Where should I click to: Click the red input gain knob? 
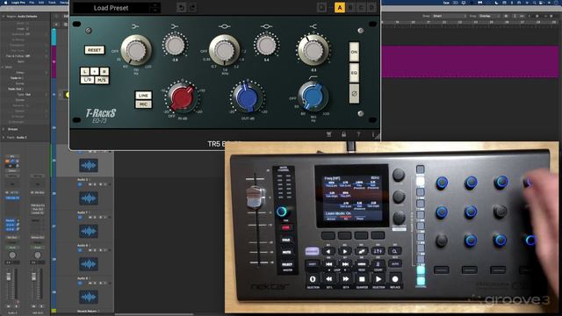(x=182, y=97)
